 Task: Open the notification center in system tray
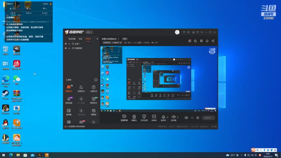pyautogui.click(x=276, y=155)
